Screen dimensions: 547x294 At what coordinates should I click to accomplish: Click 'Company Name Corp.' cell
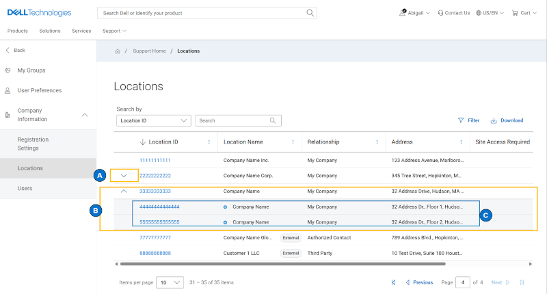click(x=248, y=176)
